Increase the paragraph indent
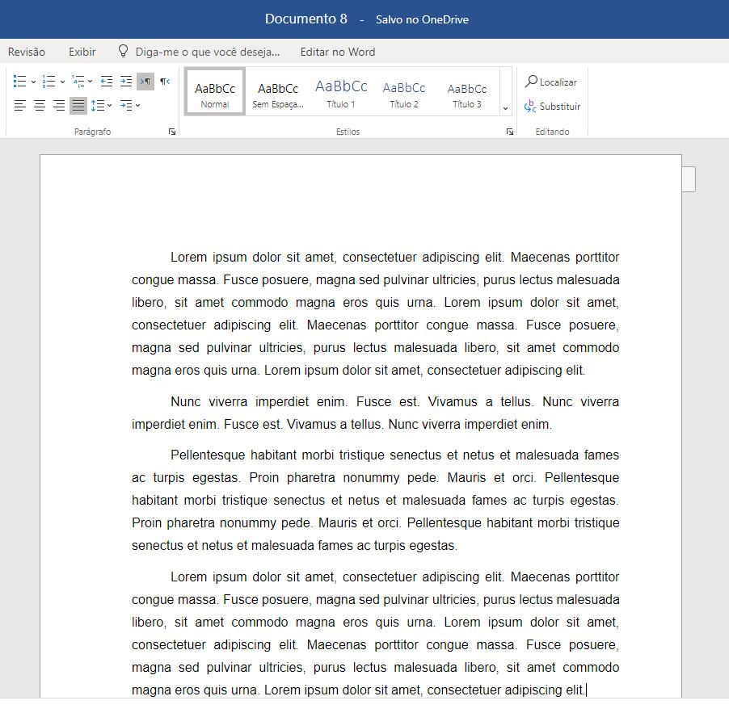This screenshot has width=729, height=713. (x=125, y=81)
